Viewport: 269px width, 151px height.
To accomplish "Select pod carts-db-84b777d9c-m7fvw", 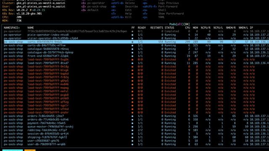I will tap(136, 45).
